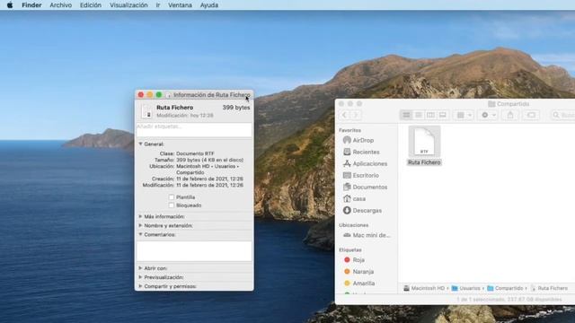The width and height of the screenshot is (575, 323).
Task: Open the Finder menu
Action: [31, 5]
